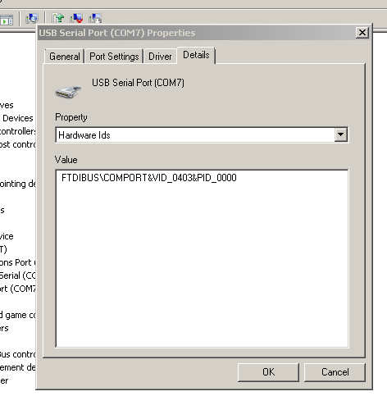The width and height of the screenshot is (387, 405).
Task: Click the Scan for hardware changes toolbar icon
Action: 32,19
